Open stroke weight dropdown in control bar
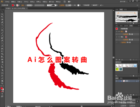 click(33, 5)
